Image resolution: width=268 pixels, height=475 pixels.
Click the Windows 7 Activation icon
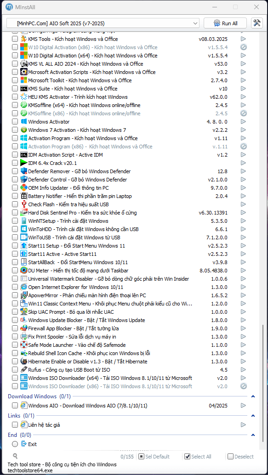point(23,130)
